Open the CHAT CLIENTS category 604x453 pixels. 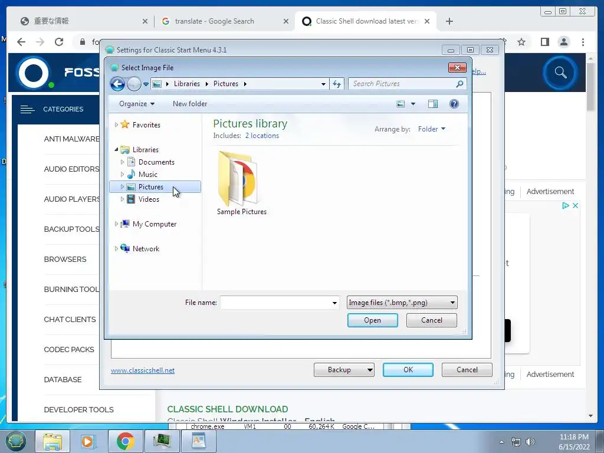[70, 319]
